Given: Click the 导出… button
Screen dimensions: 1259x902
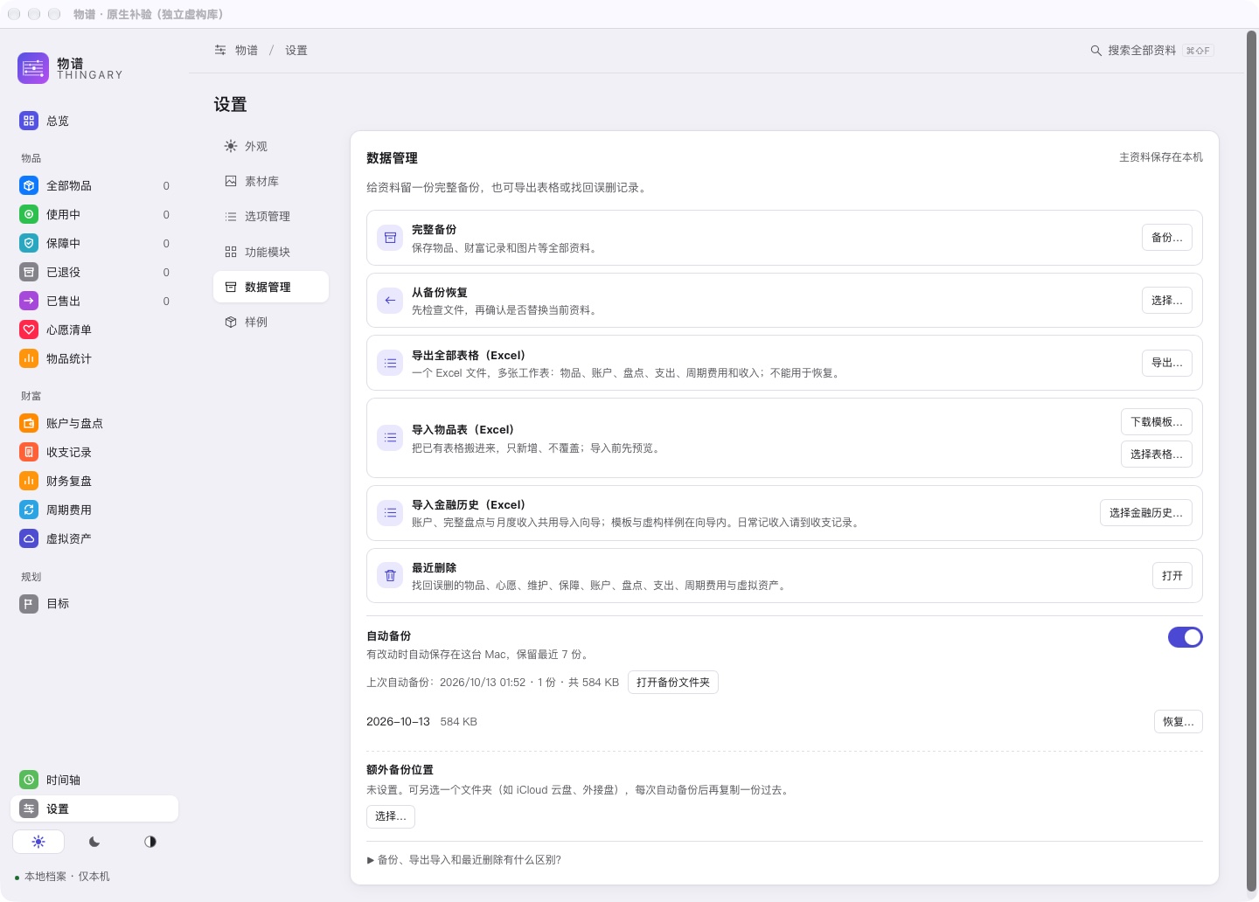Looking at the screenshot, I should pos(1167,363).
